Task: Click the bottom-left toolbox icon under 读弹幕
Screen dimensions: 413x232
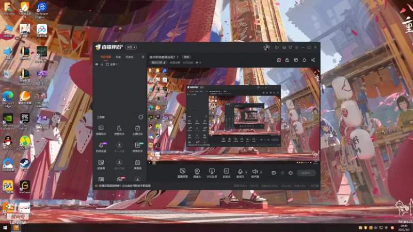Action: 101,179
